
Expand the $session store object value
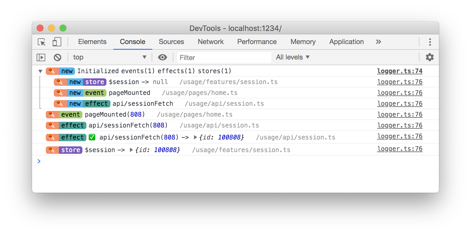[131, 150]
